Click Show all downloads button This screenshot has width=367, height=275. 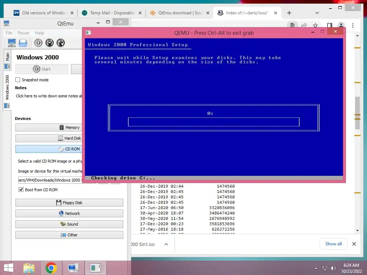(x=333, y=243)
